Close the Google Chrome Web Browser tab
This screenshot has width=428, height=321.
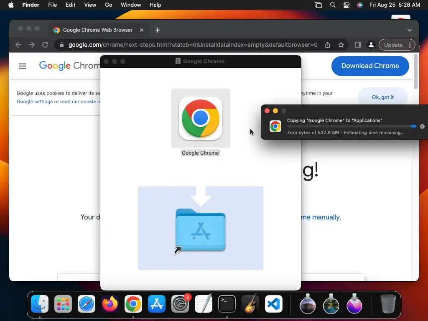click(x=142, y=30)
